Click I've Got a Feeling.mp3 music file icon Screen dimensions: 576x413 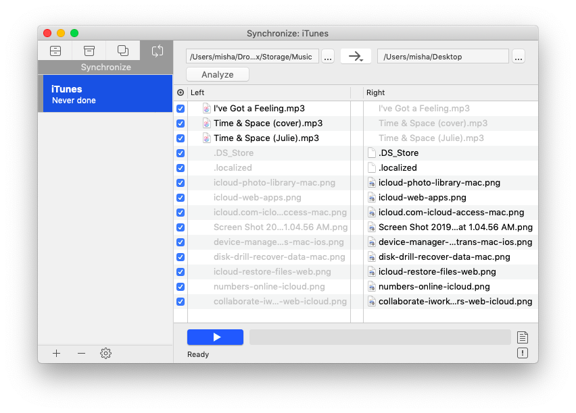(207, 109)
